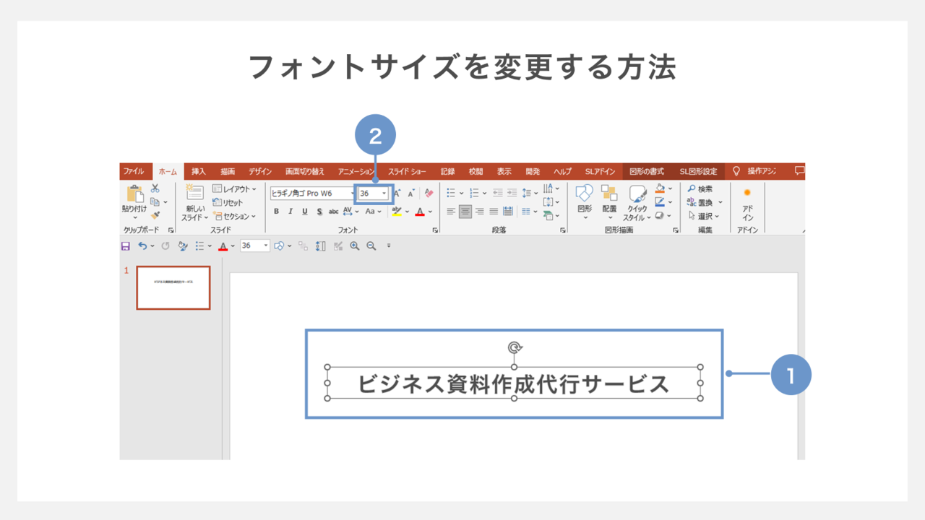Click the Copy icon in clipboard group
The image size is (925, 520).
tap(155, 201)
